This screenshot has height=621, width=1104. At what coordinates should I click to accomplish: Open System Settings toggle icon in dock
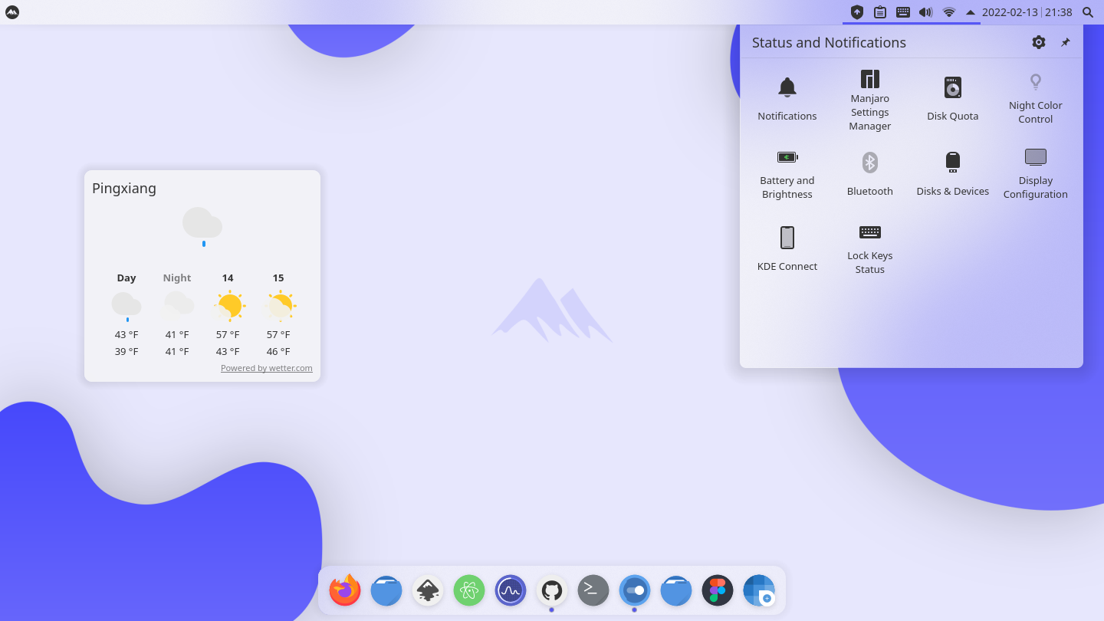click(x=635, y=590)
